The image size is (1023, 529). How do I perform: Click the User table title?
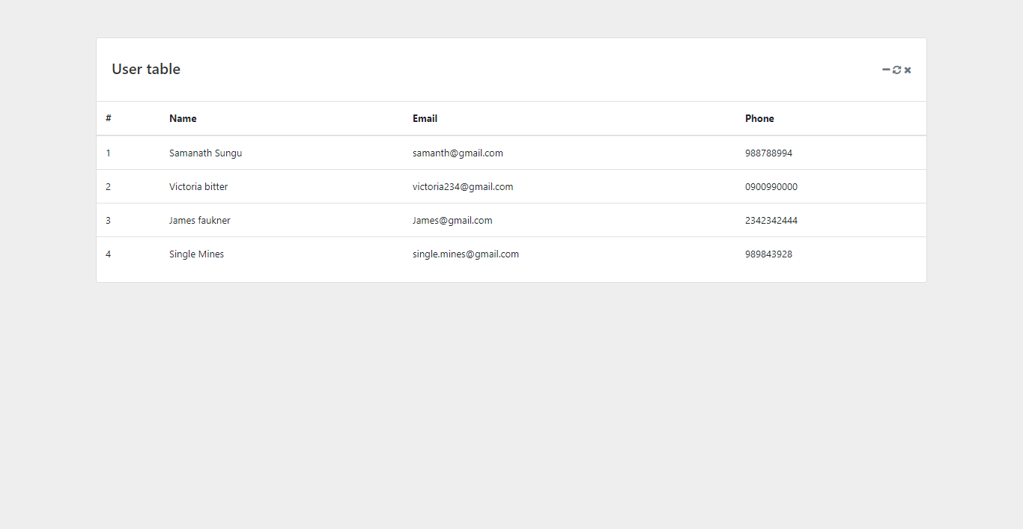pos(145,69)
